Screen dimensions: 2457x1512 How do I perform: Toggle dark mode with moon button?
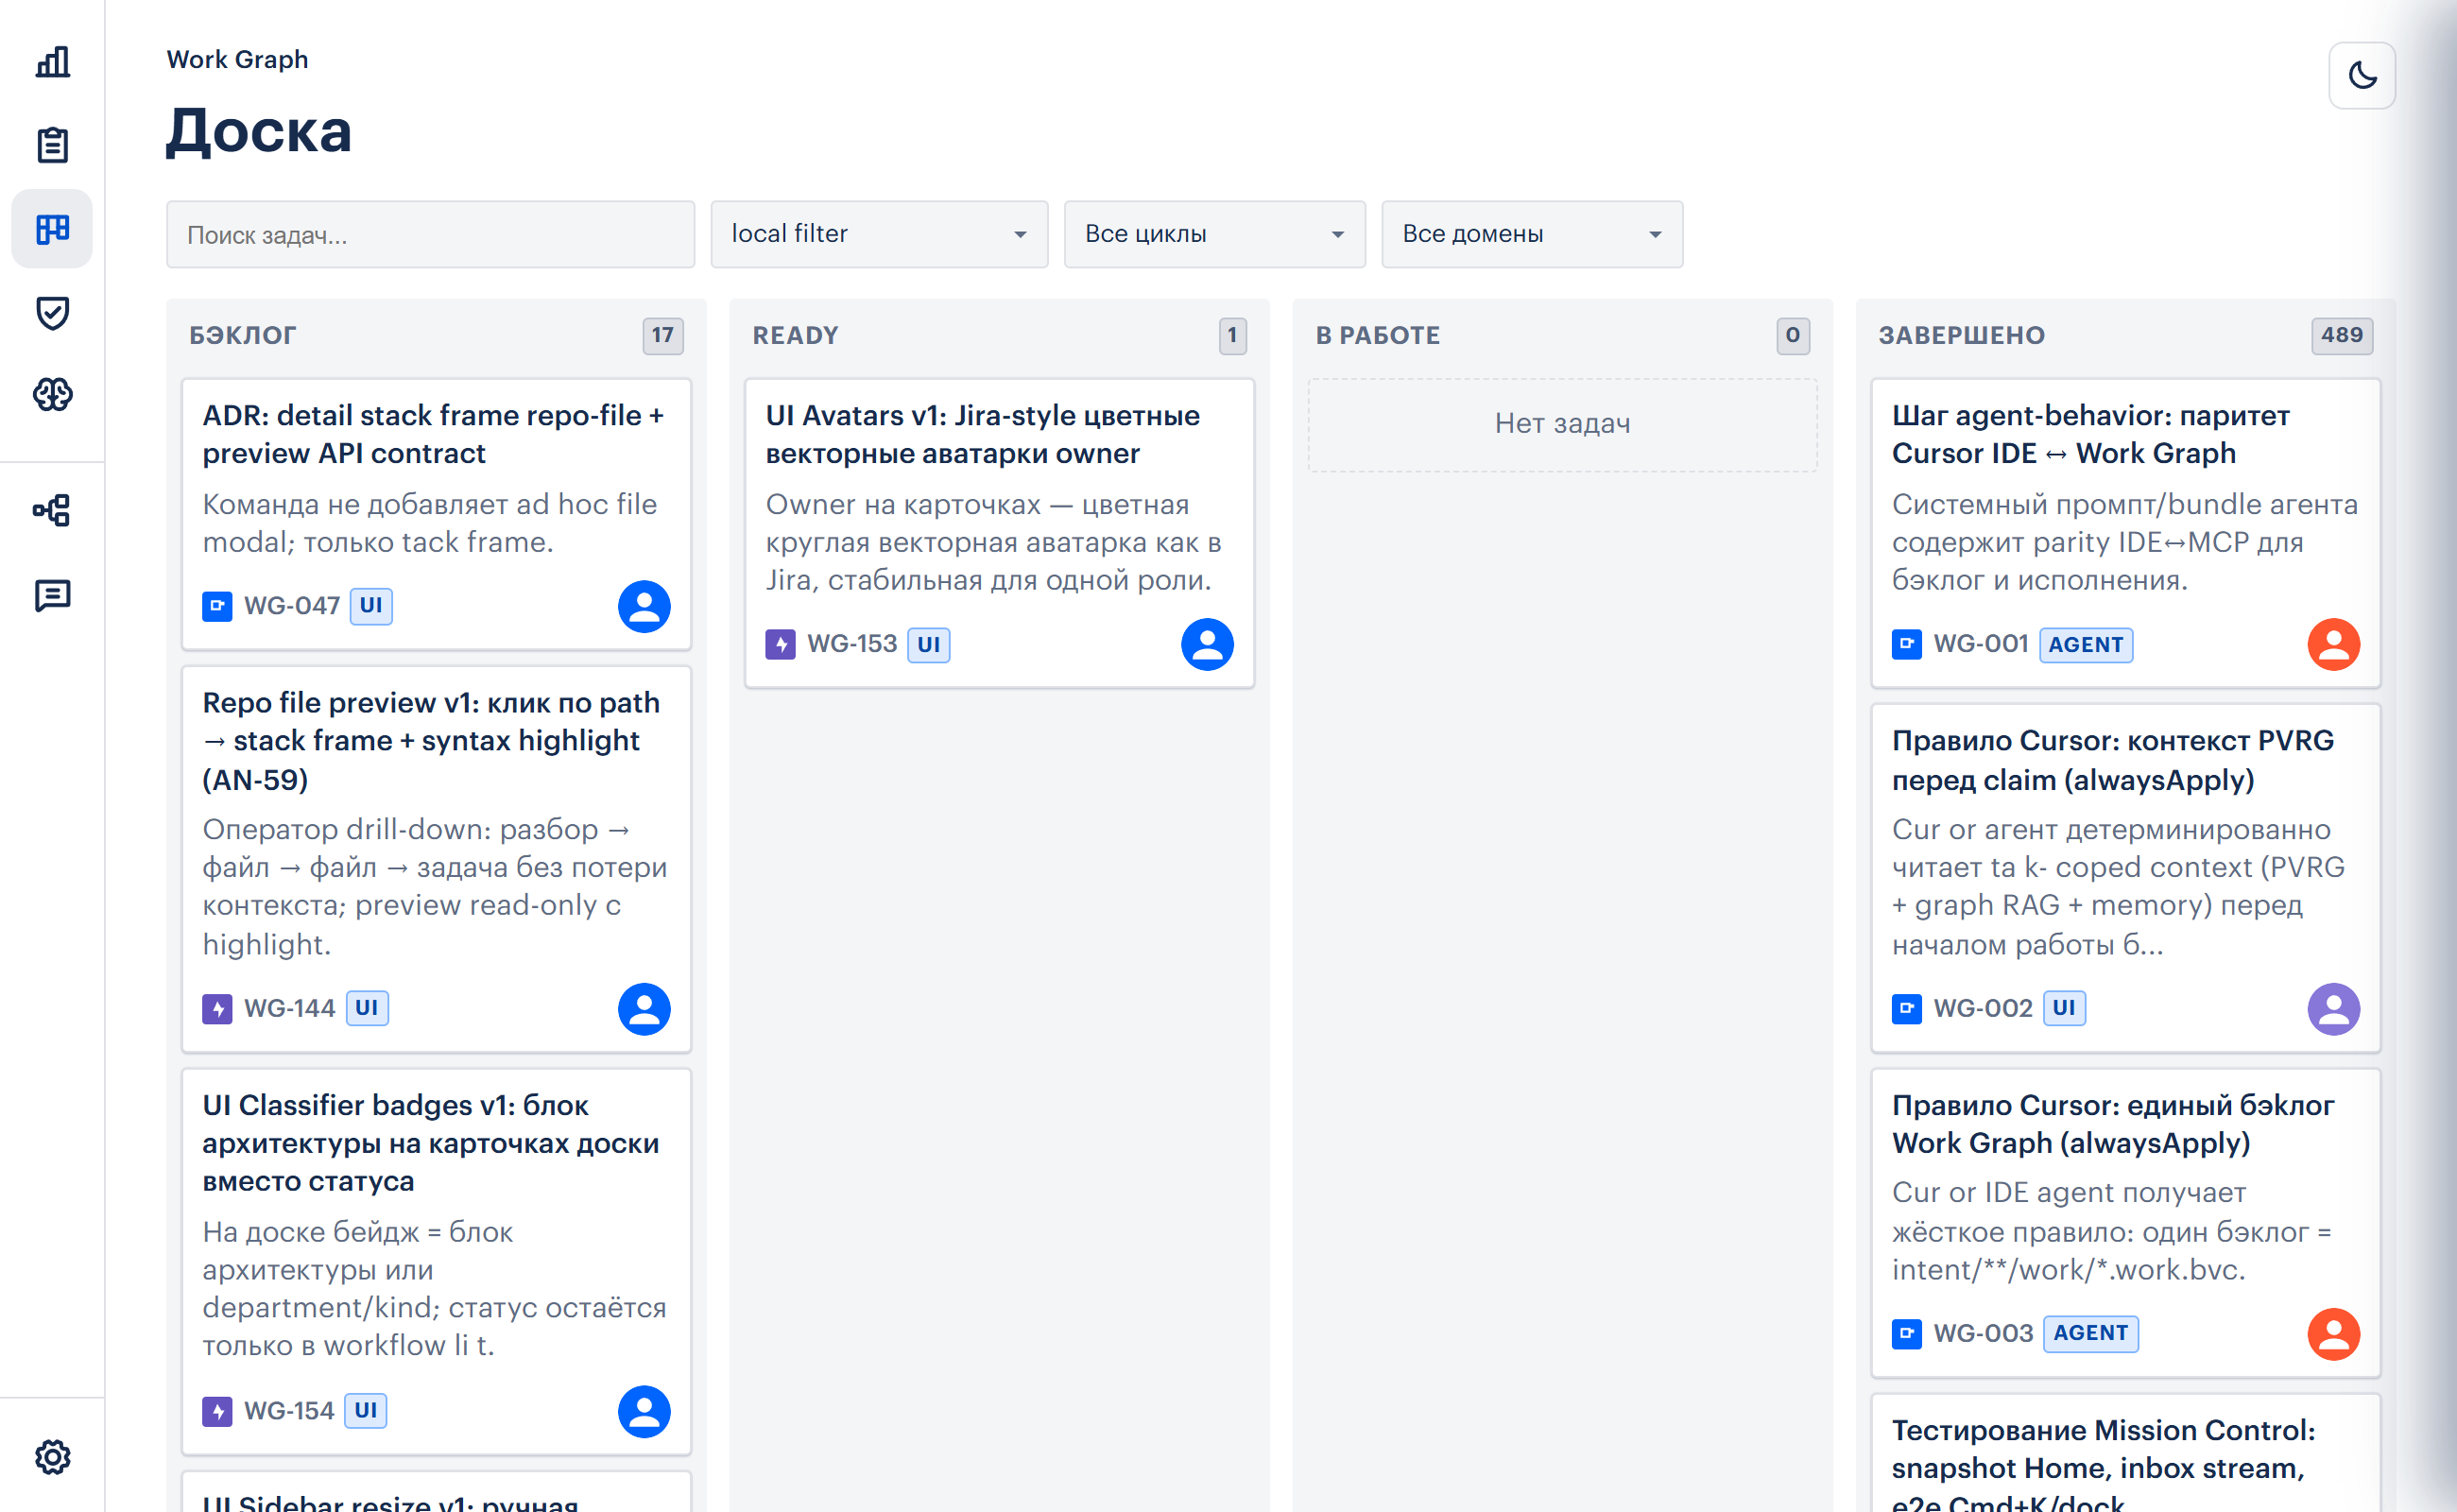tap(2361, 75)
